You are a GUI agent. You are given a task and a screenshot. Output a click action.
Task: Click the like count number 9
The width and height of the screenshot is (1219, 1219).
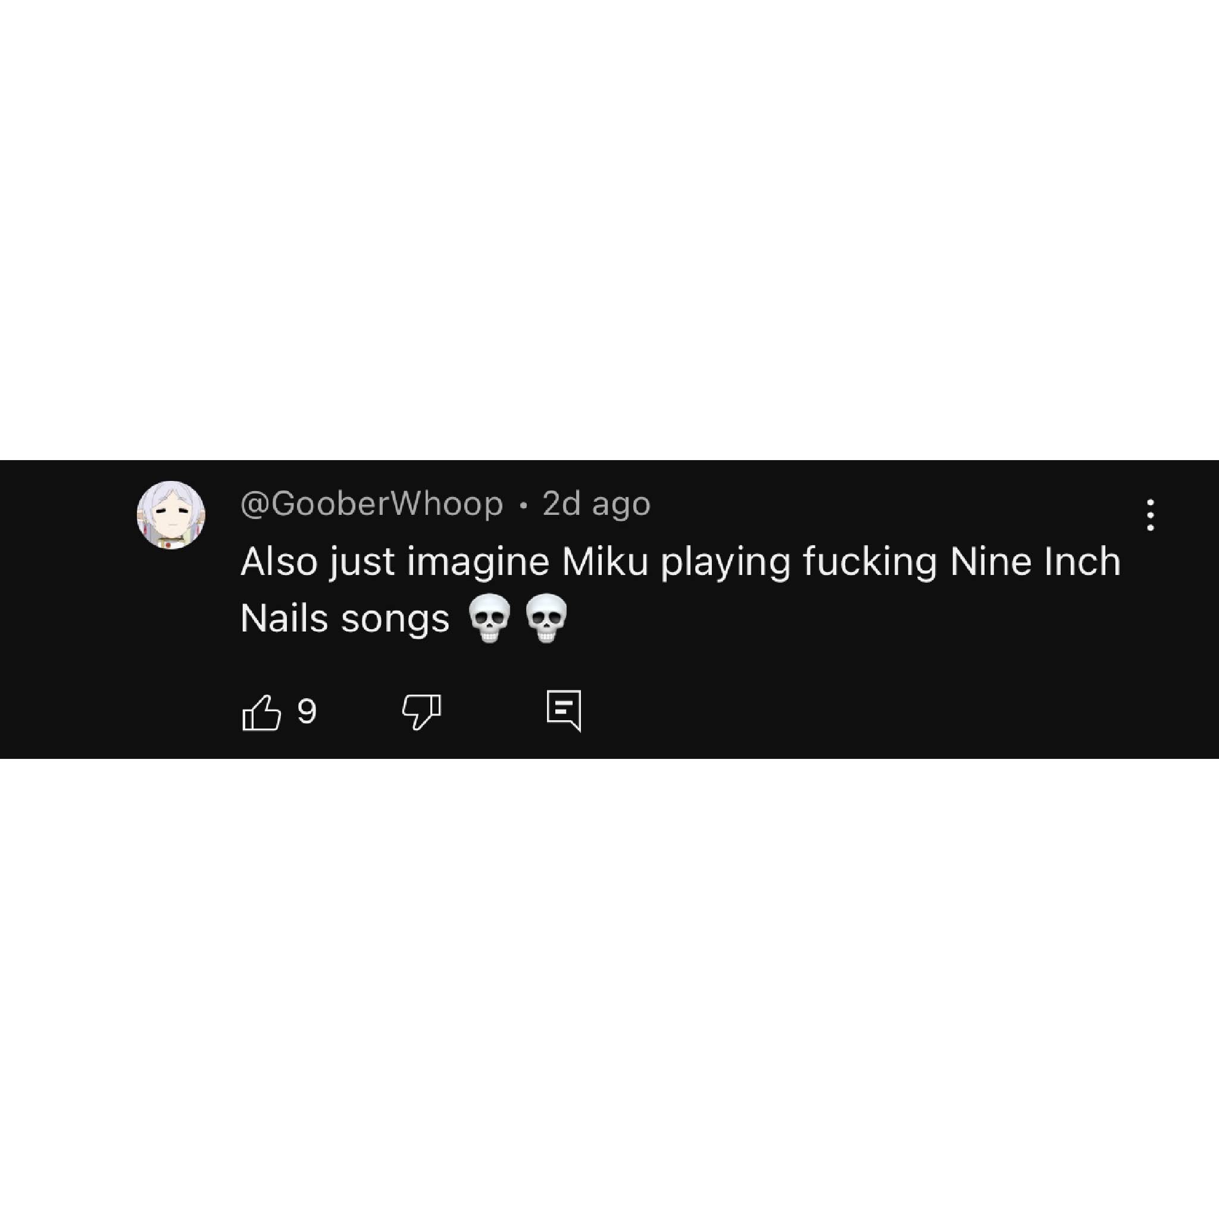307,712
